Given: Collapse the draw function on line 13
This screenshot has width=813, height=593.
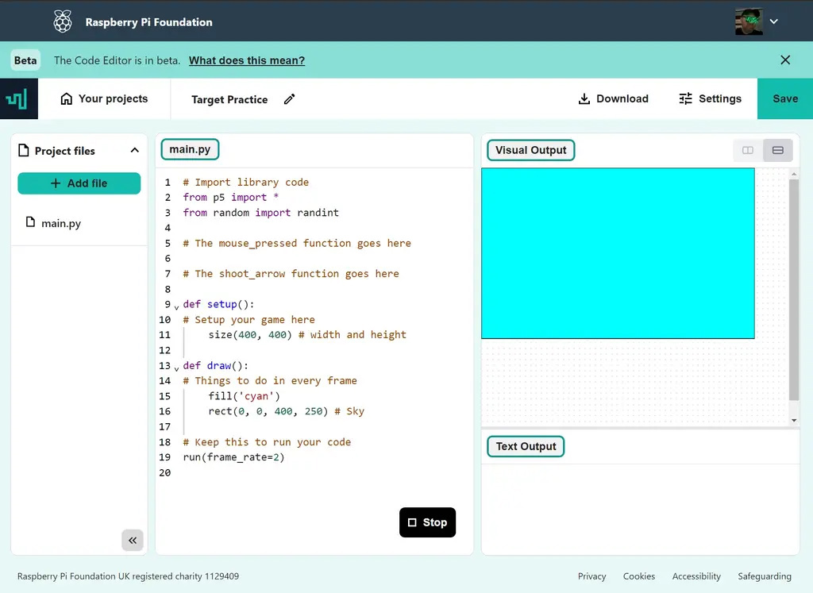Looking at the screenshot, I should click(x=175, y=368).
